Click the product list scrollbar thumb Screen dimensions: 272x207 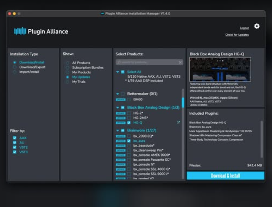click(183, 102)
